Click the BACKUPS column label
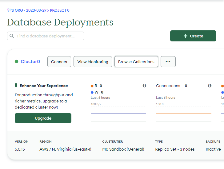Screen dimensions: 224x169 click(213, 141)
